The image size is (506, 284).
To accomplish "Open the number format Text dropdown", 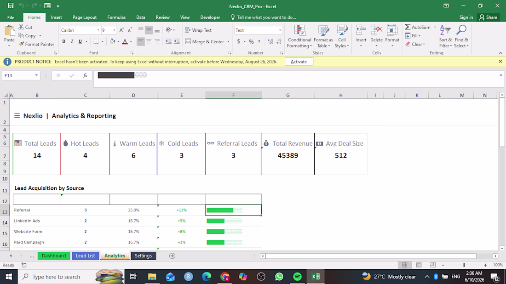I will click(x=280, y=30).
